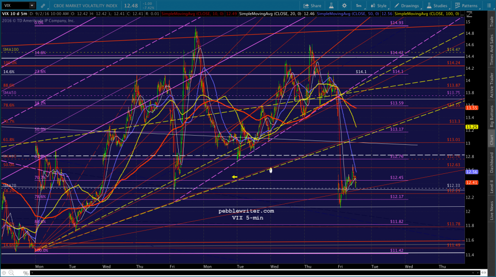496x277 pixels.
Task: Click the 12.56 blue price bubble
Action: point(472,172)
